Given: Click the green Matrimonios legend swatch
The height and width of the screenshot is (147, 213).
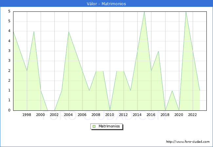Looking at the screenshot, I should pyautogui.click(x=94, y=126).
